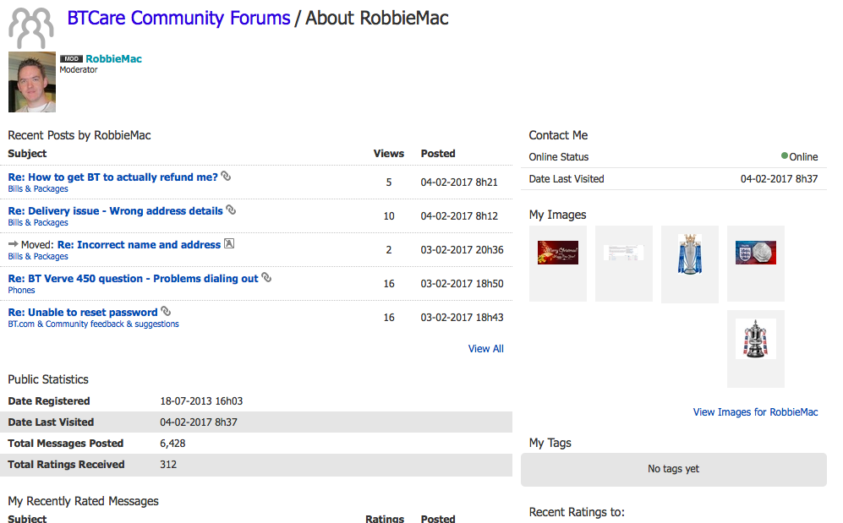Click Date Registered value '18-07-2013 16h03'
The height and width of the screenshot is (523, 843).
pos(201,401)
